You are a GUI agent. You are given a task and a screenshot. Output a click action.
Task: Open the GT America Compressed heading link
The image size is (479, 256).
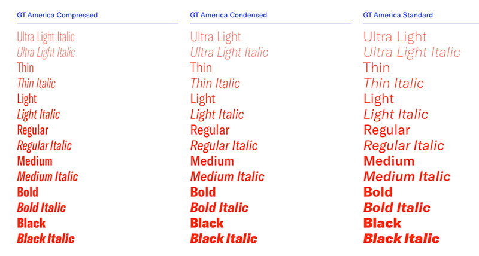click(57, 15)
